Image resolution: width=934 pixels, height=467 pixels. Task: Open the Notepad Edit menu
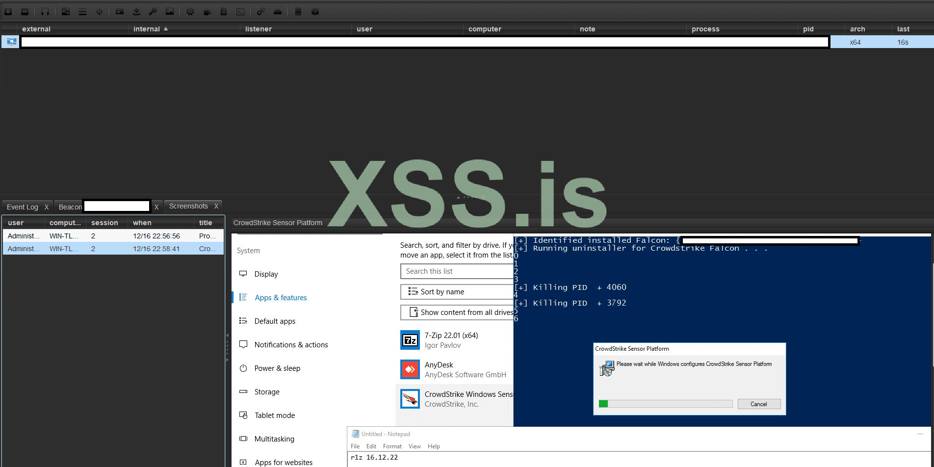tap(371, 446)
